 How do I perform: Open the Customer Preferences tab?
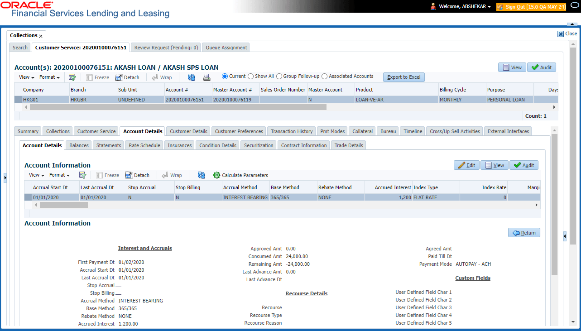tap(239, 131)
